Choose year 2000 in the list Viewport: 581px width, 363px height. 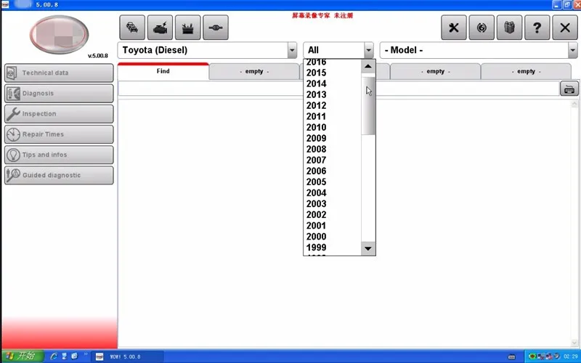tap(316, 237)
